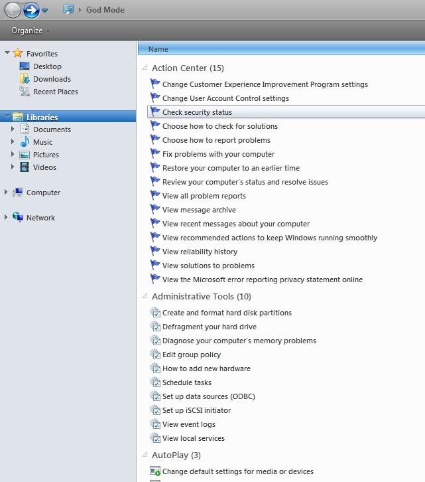Expand the Videos library arrow

click(x=13, y=167)
